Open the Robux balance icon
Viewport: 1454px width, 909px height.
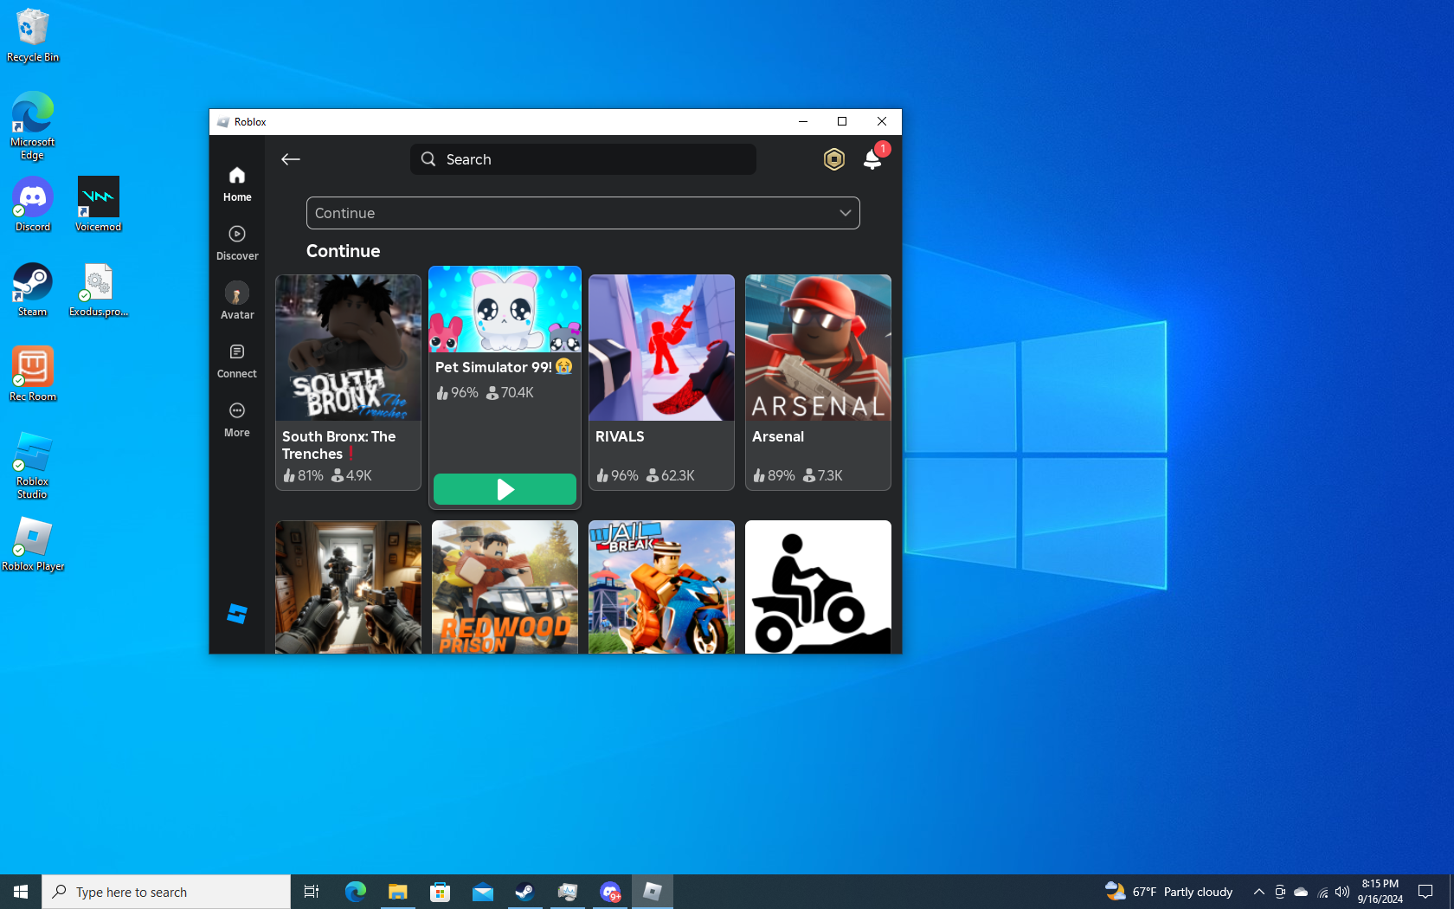pyautogui.click(x=833, y=159)
